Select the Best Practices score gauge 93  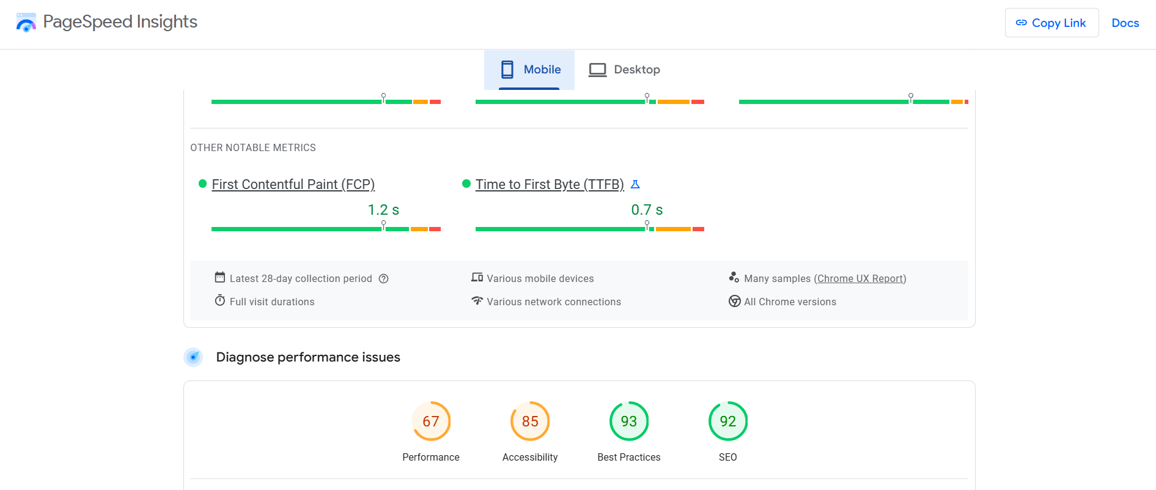628,421
